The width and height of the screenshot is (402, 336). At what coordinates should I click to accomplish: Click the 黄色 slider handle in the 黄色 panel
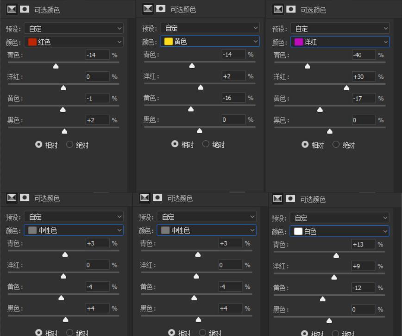(x=190, y=109)
